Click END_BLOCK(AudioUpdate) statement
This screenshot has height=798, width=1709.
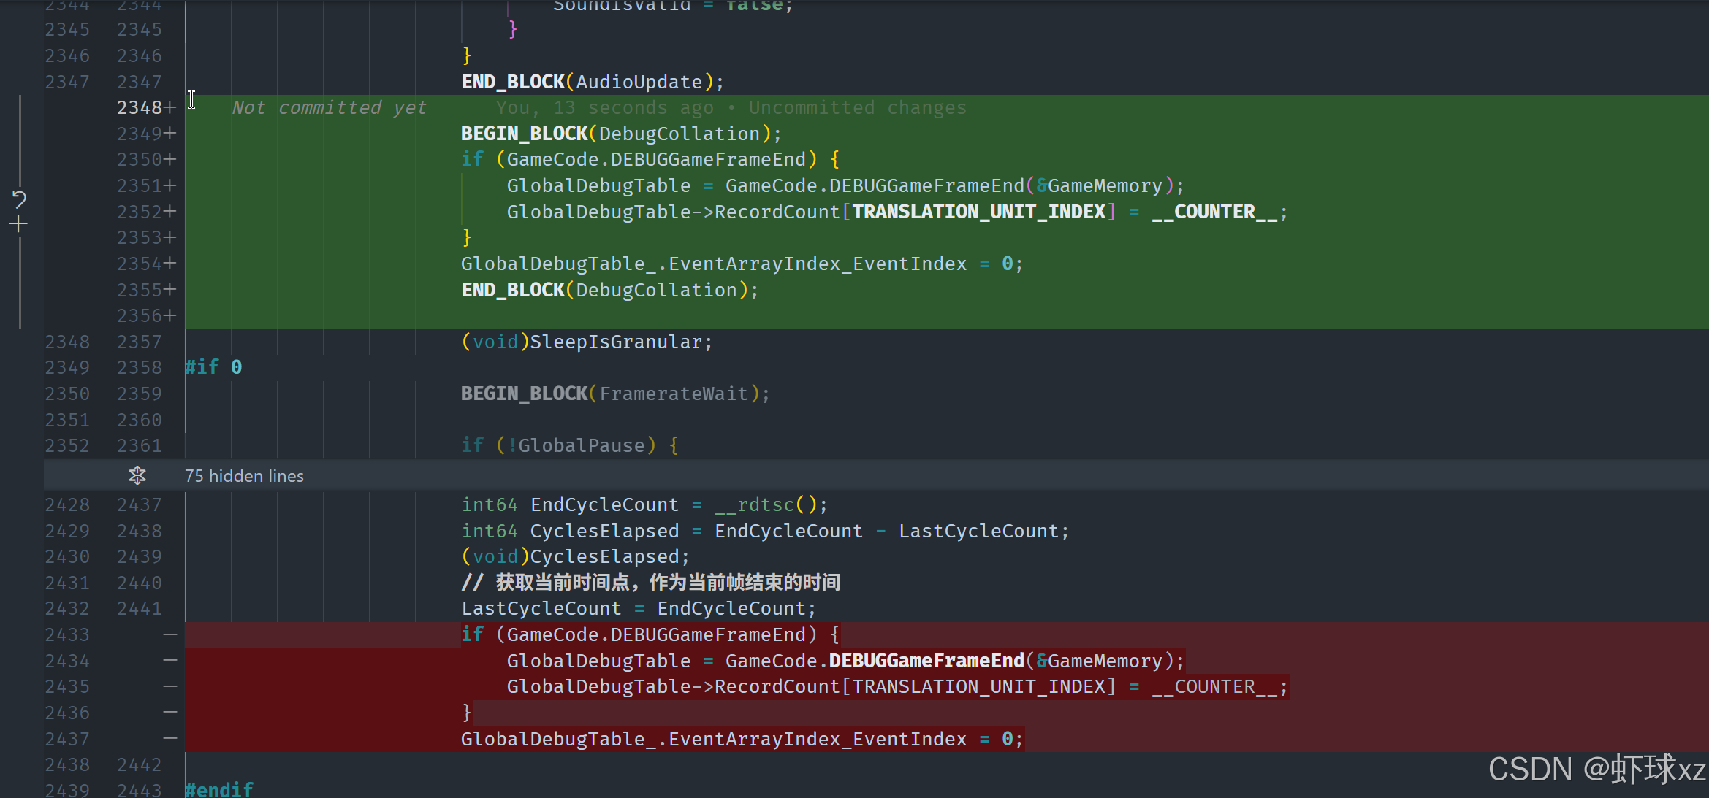pos(592,83)
